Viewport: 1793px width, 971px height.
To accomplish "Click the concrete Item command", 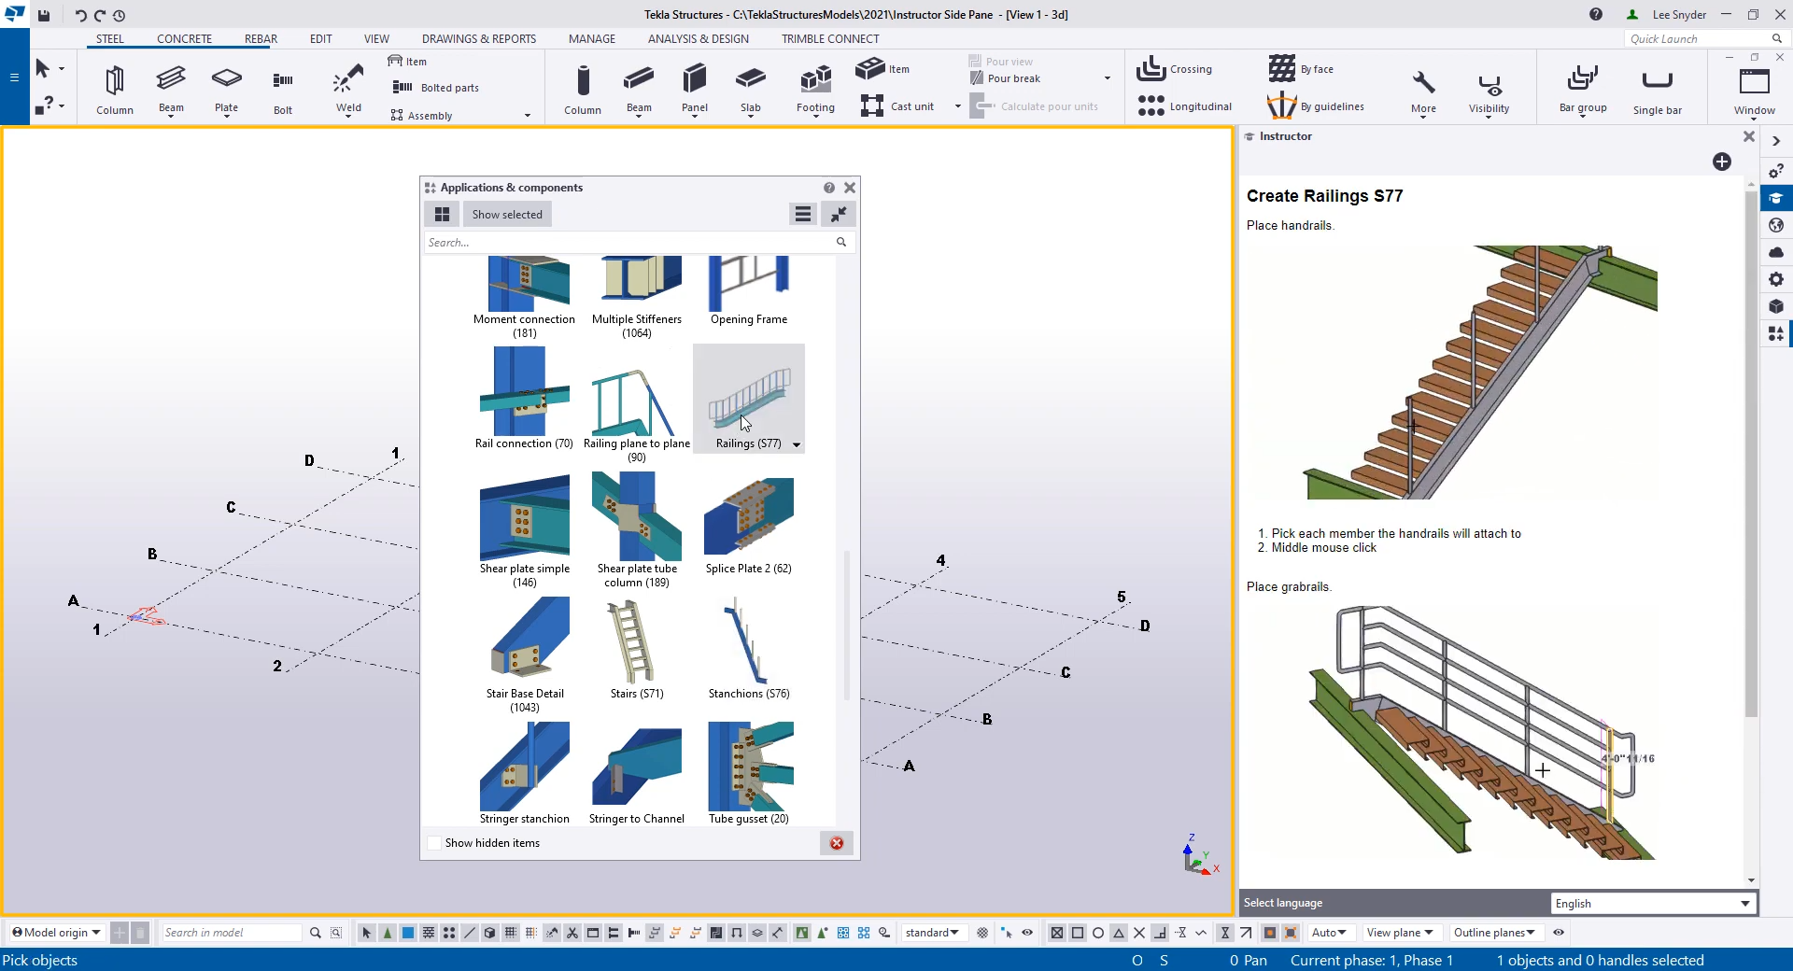I will tap(884, 69).
